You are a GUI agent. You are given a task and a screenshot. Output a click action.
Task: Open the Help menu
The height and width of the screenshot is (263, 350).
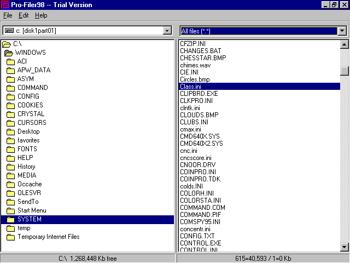click(41, 15)
